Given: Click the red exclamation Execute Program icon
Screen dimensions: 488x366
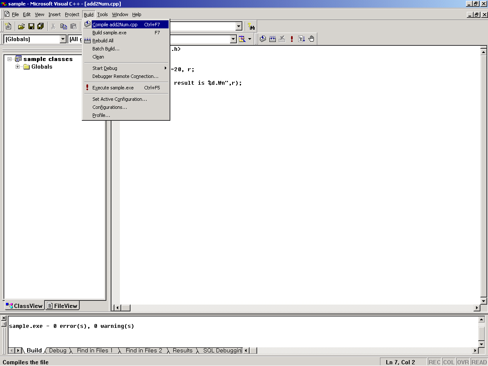Looking at the screenshot, I should pyautogui.click(x=291, y=39).
